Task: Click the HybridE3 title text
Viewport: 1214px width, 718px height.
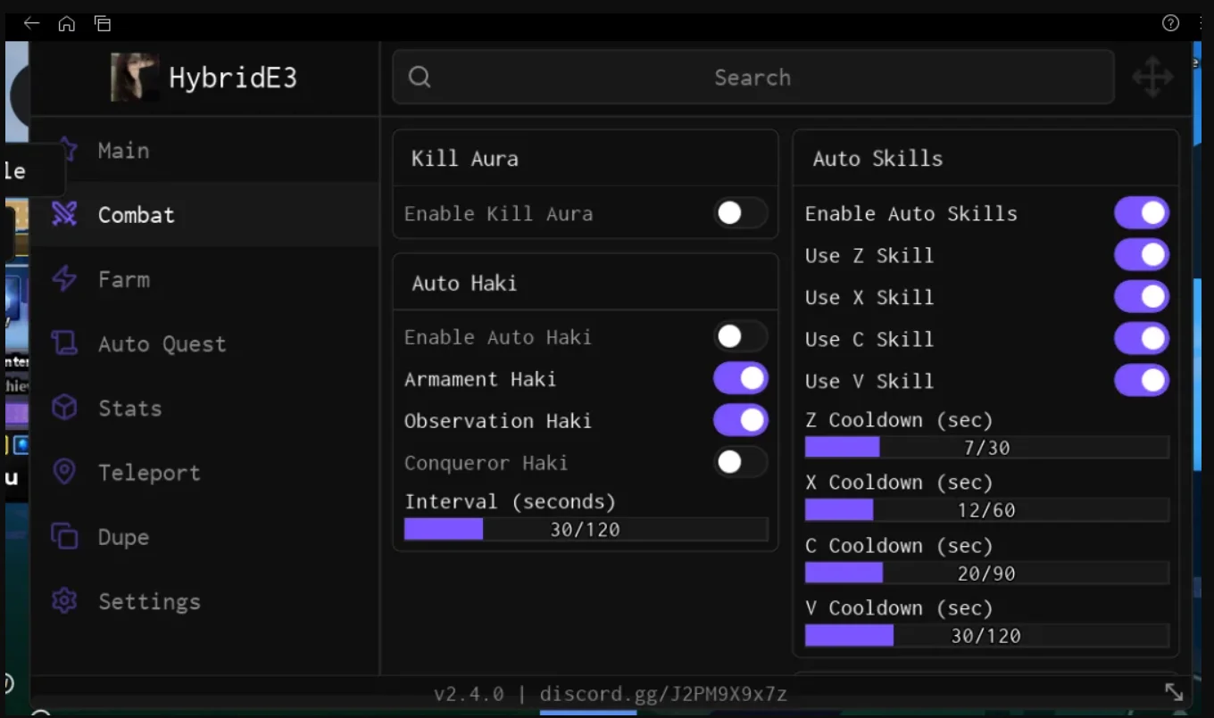Action: click(x=233, y=78)
